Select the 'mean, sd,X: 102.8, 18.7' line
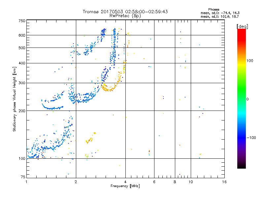Screen dimensions: 264x198 219,16
